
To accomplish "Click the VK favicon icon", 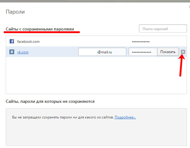I will pos(12,52).
